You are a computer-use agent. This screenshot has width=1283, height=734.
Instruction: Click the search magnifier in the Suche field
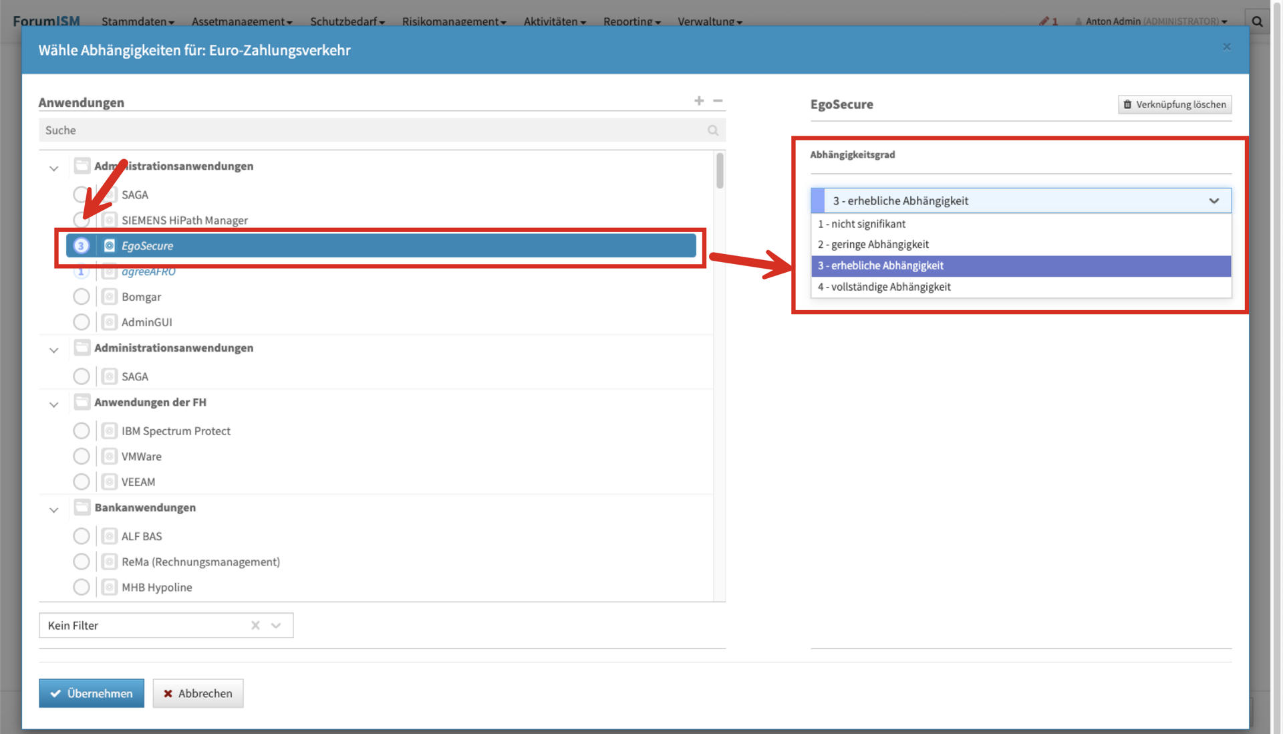713,130
